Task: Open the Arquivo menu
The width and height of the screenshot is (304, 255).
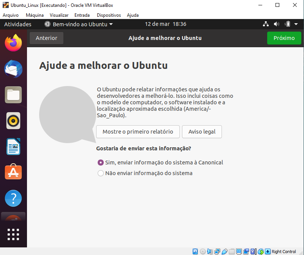Action: [x=11, y=15]
